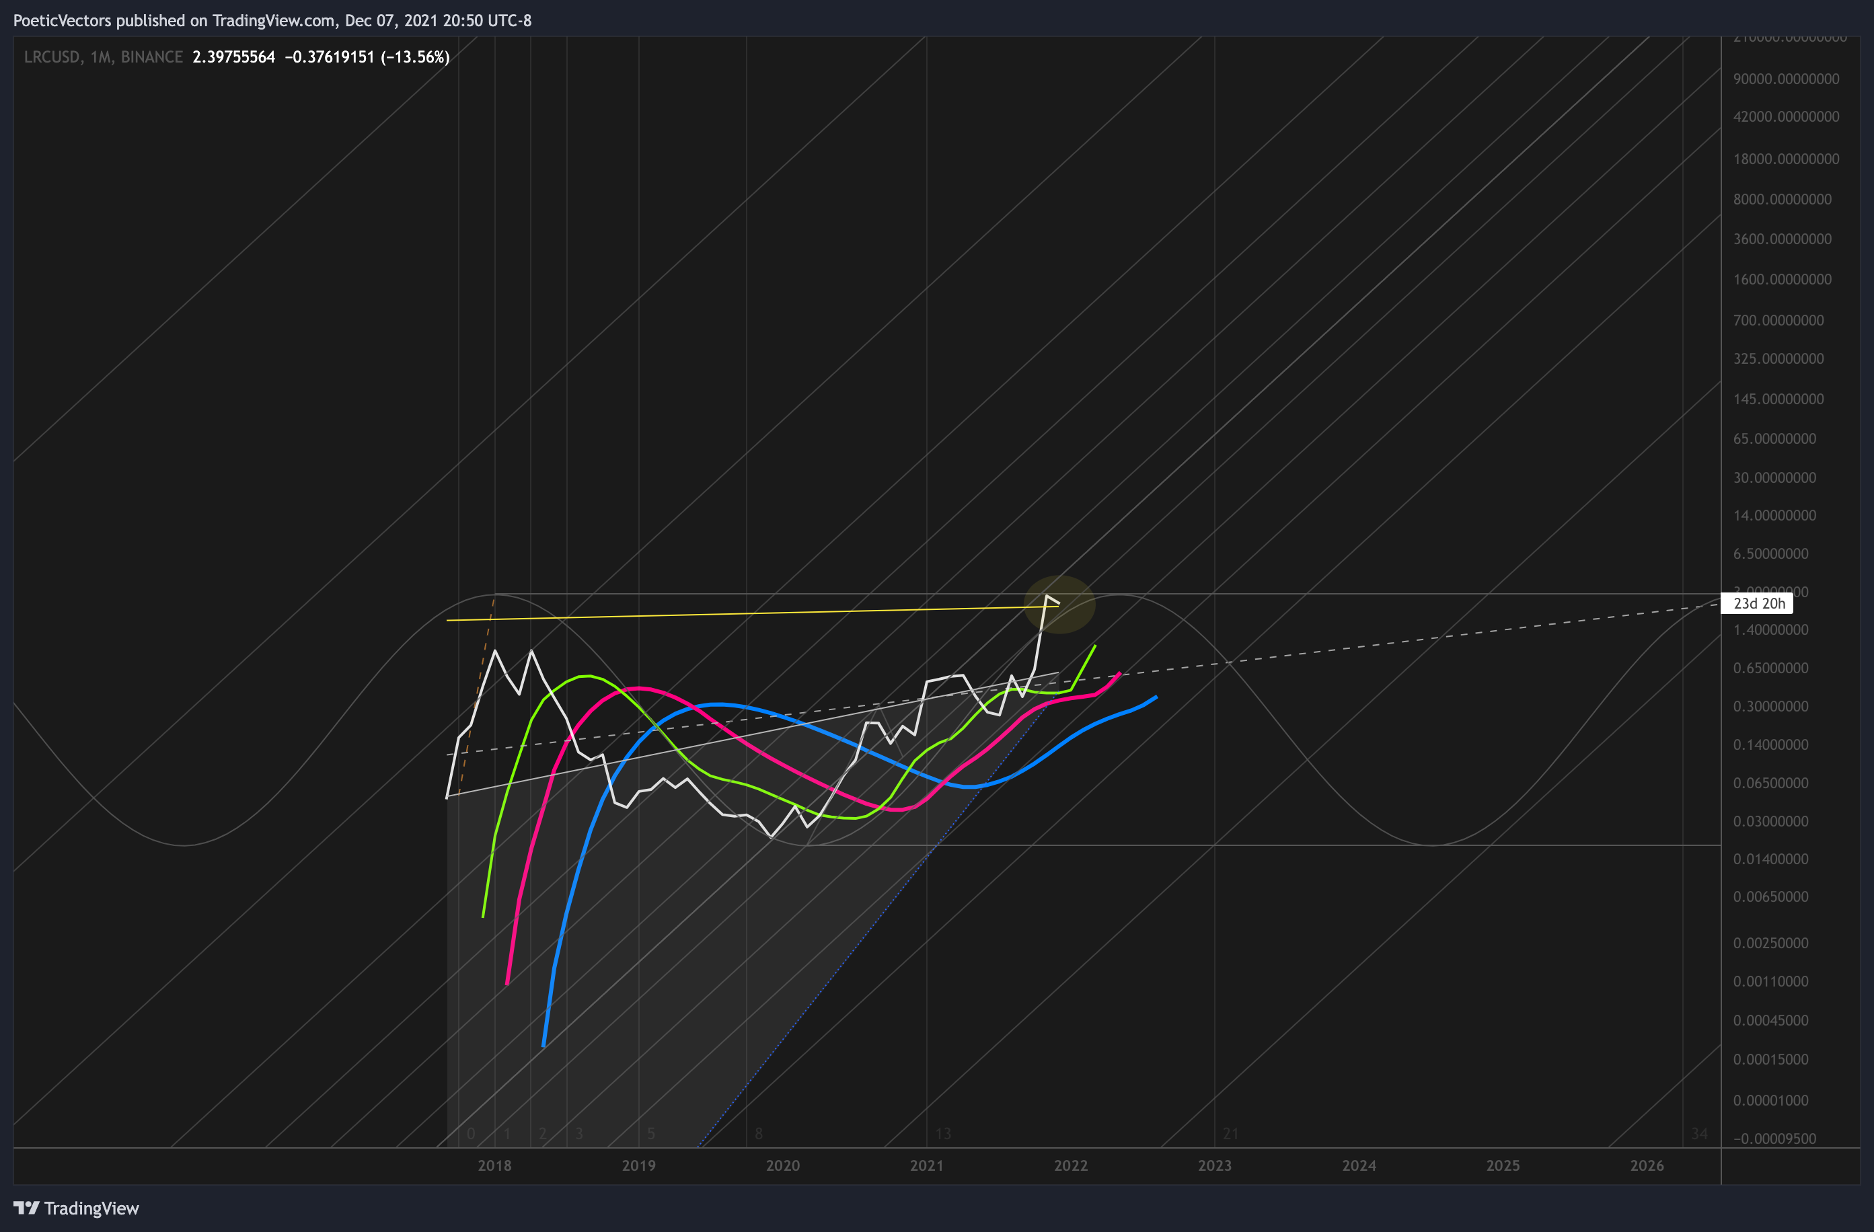
Task: Click the 42000.00000000 price scale label
Action: point(1786,116)
